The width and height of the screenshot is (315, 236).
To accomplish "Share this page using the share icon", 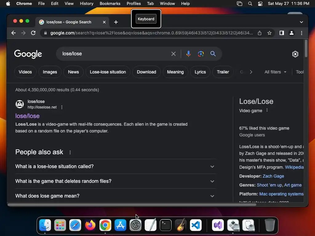I will (x=260, y=33).
